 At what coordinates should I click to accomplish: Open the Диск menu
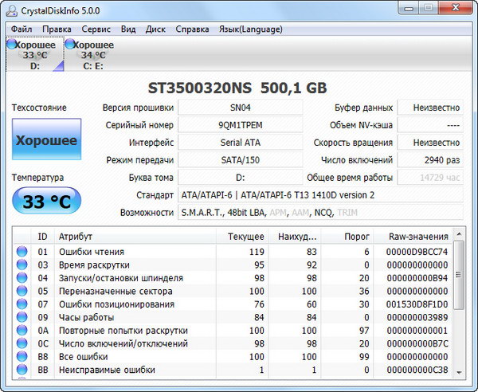coord(155,29)
